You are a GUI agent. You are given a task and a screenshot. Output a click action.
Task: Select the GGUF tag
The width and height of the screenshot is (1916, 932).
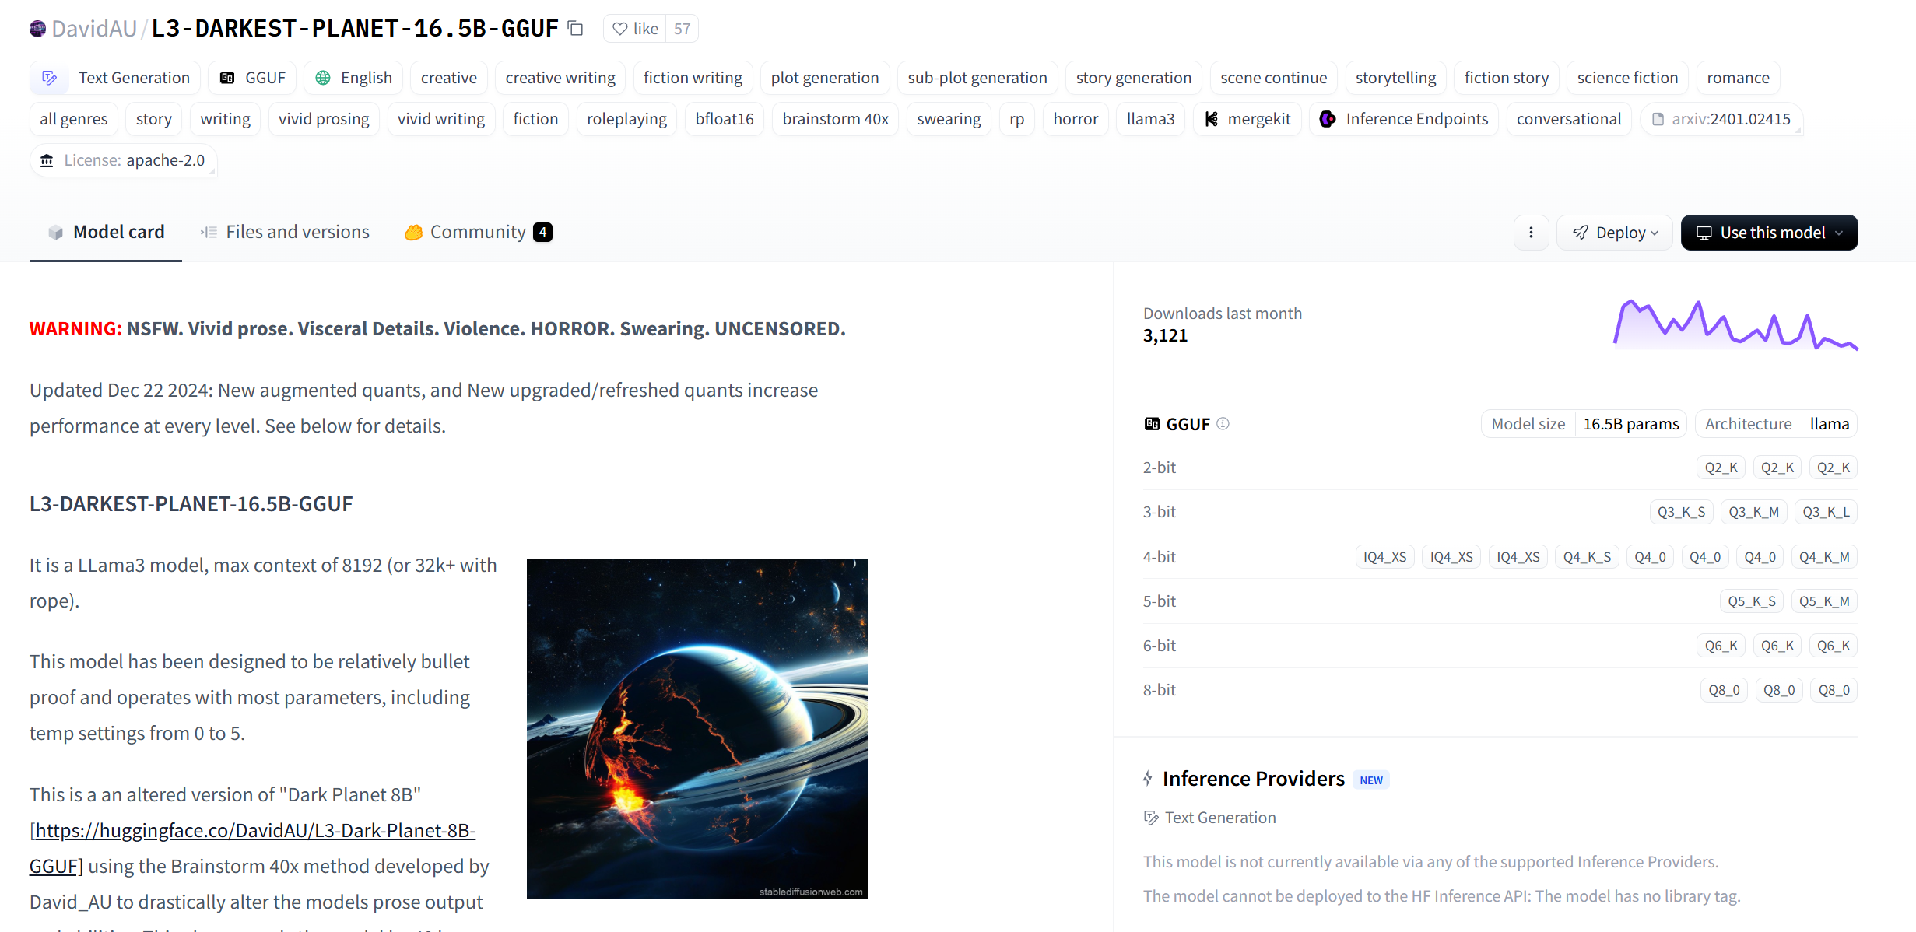pyautogui.click(x=253, y=78)
